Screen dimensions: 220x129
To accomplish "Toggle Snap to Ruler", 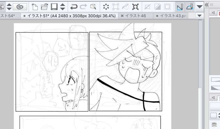I will click(x=180, y=7).
